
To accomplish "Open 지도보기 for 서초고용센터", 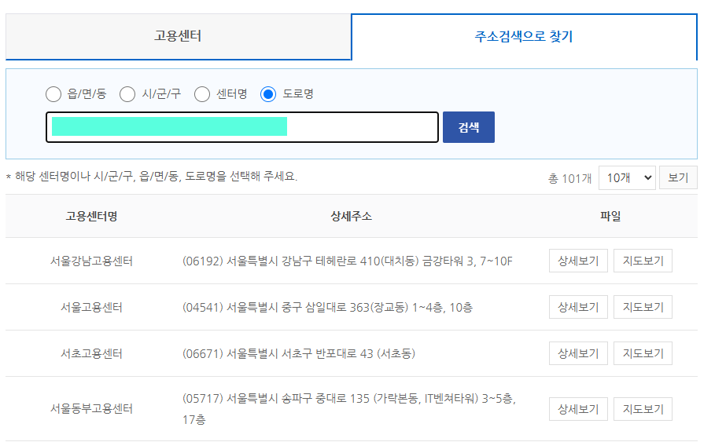I will [x=643, y=353].
